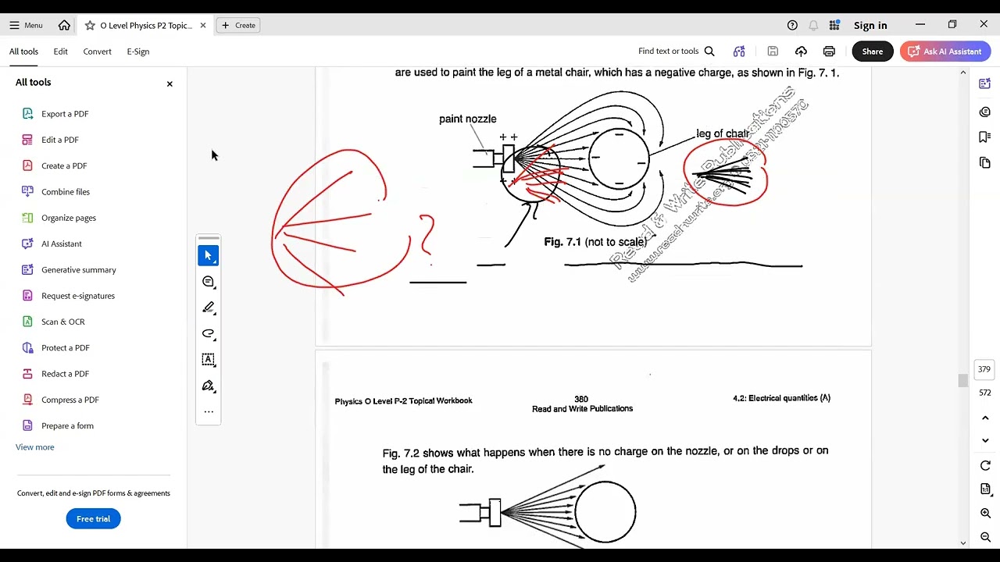Open the Help question mark icon
Viewport: 1000px width, 562px height.
[x=792, y=25]
